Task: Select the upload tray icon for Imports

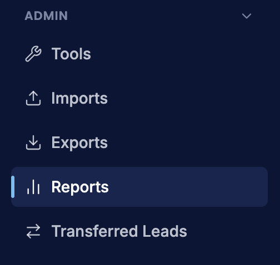Action: coord(33,98)
